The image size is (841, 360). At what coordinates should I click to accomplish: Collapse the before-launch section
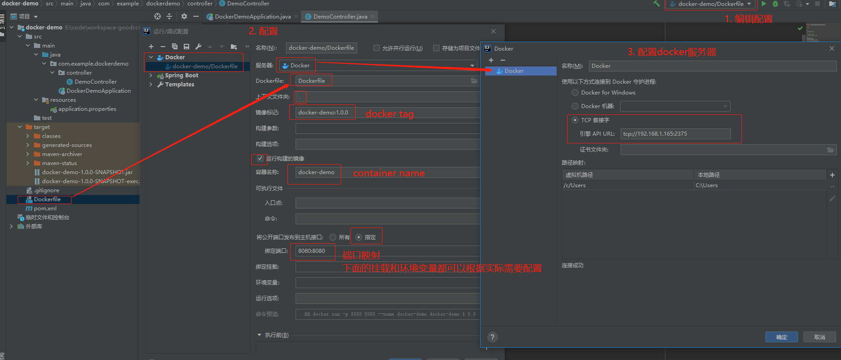259,335
